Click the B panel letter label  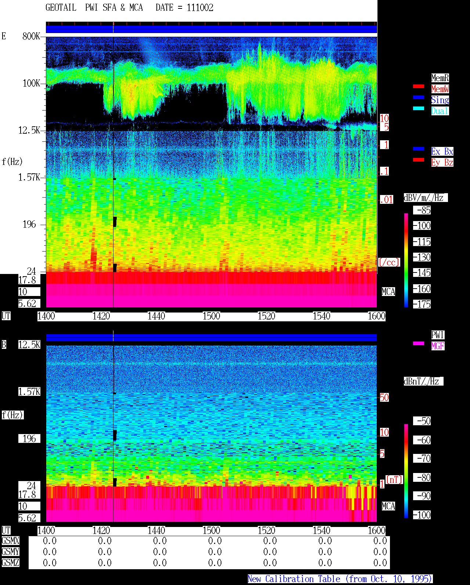coord(4,345)
